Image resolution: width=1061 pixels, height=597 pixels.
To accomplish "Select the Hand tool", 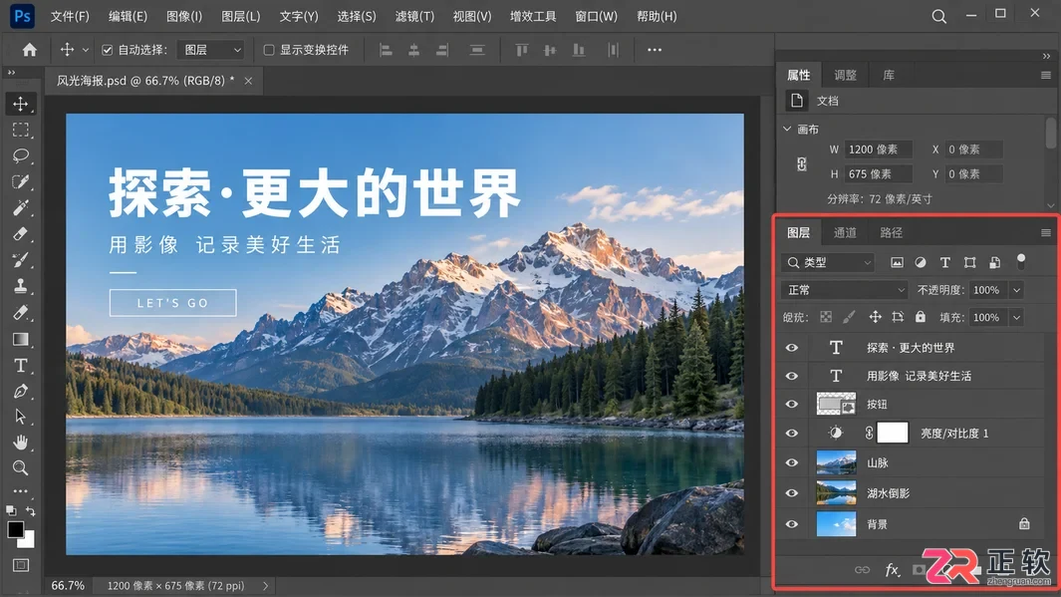I will point(20,442).
